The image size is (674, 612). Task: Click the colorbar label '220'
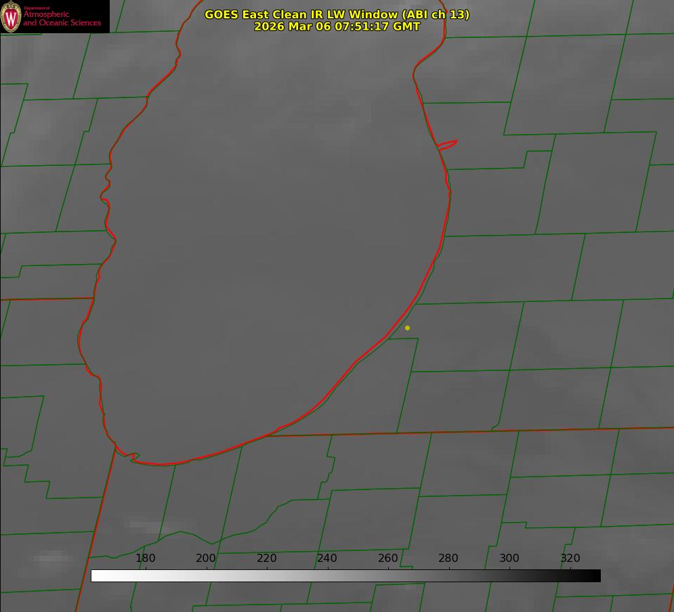tap(266, 558)
